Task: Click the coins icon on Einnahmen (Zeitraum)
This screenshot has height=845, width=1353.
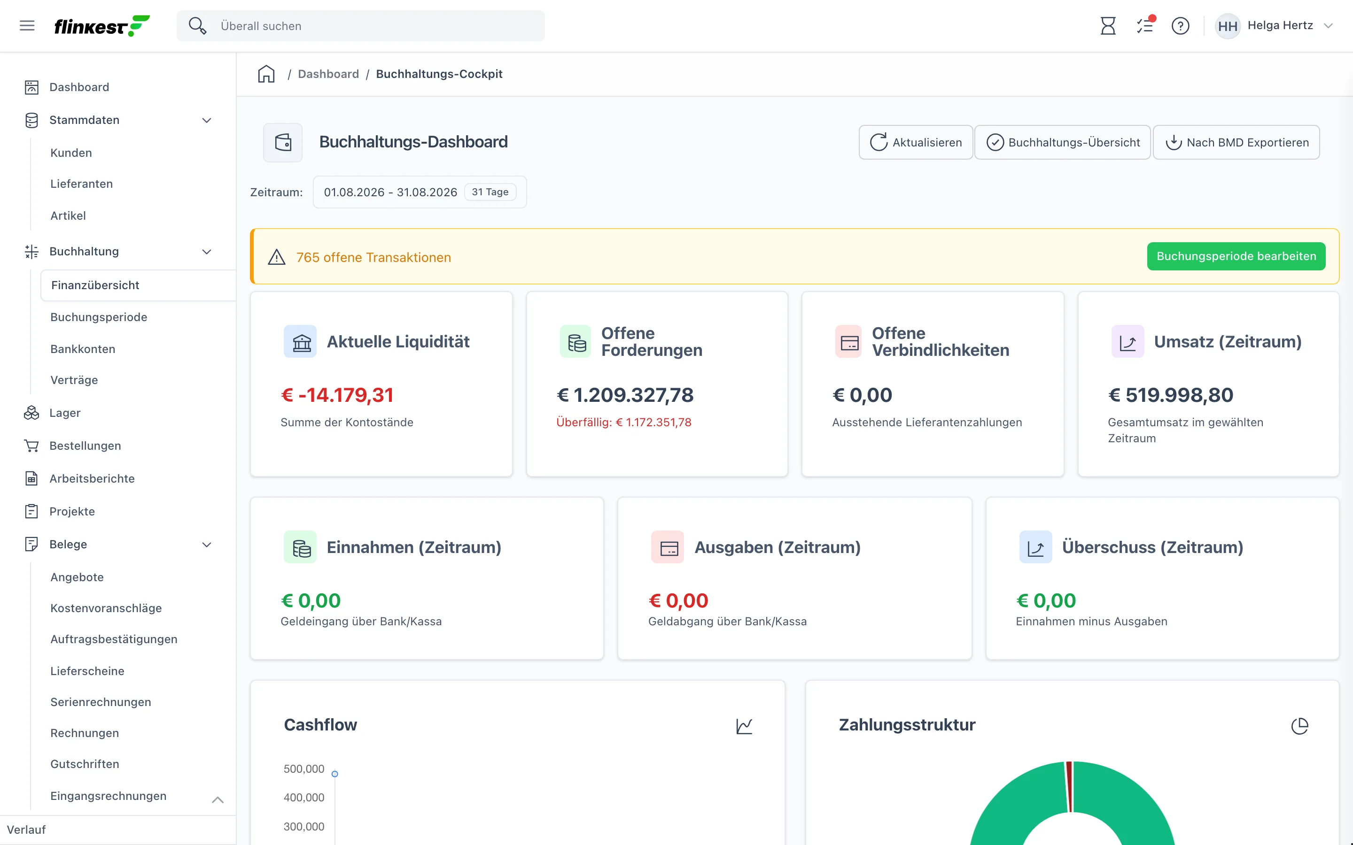Action: point(301,547)
